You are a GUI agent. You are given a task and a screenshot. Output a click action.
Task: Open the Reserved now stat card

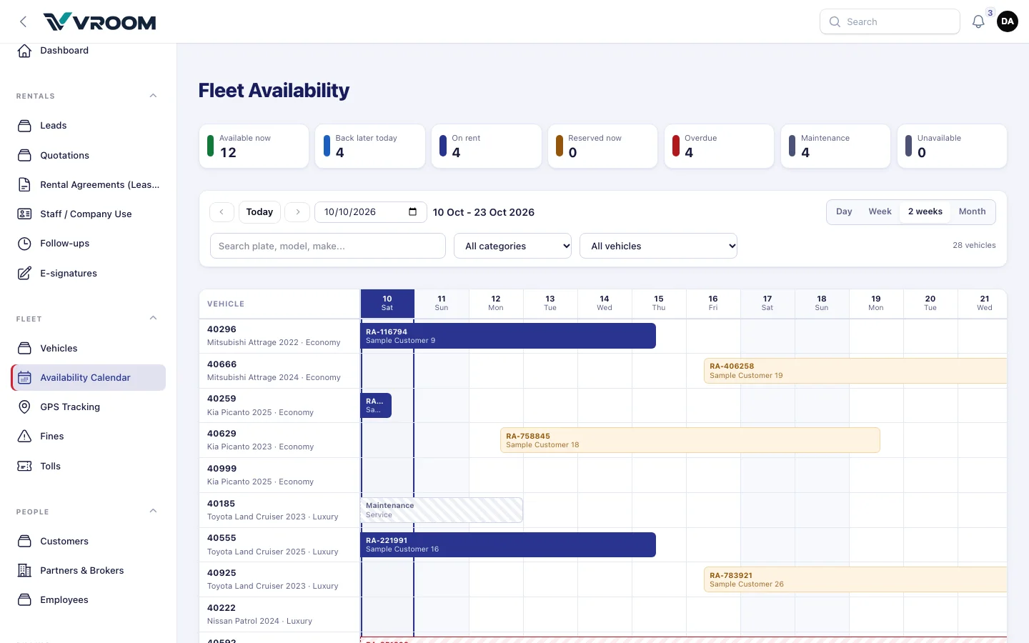(602, 146)
